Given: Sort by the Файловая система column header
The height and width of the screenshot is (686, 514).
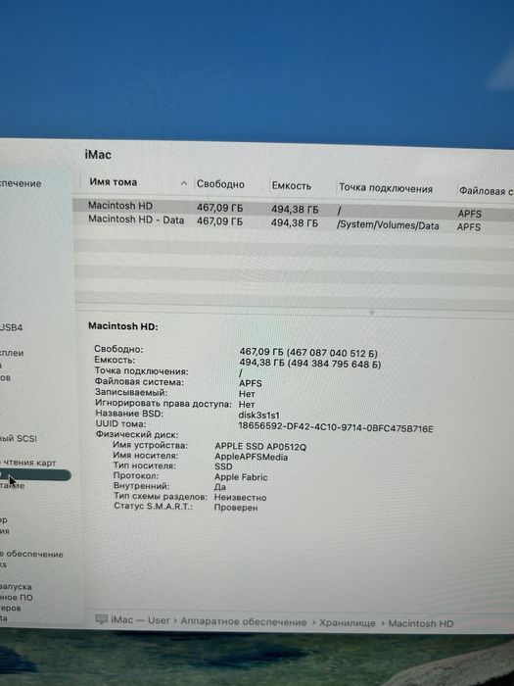Looking at the screenshot, I should tap(486, 190).
